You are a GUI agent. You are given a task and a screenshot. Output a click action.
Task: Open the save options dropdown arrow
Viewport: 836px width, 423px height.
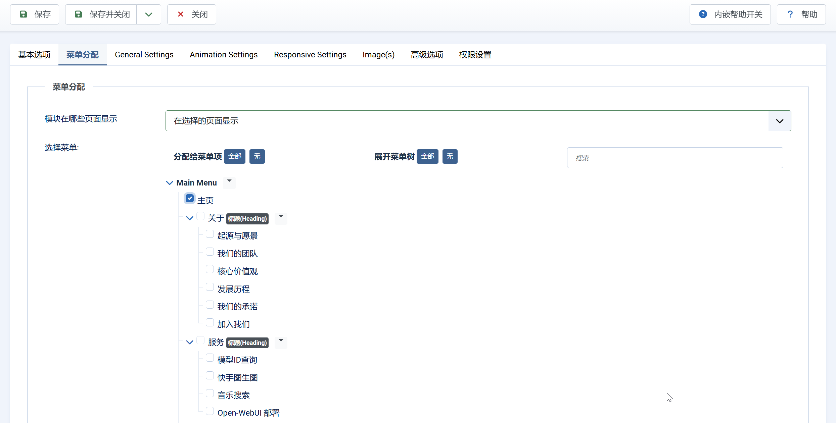[149, 14]
